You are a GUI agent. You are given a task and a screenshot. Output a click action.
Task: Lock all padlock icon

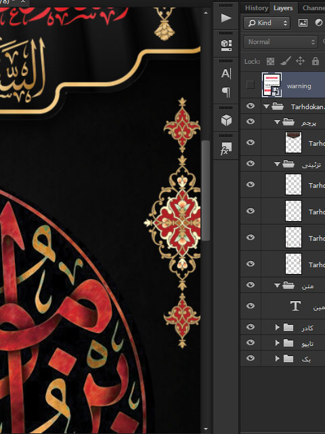[316, 61]
